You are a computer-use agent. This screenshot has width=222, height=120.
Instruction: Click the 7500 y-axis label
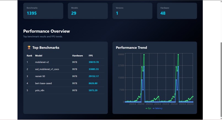[122, 90]
